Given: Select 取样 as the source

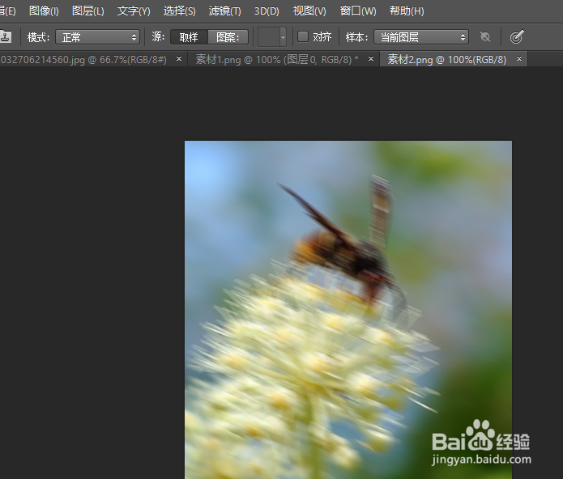Looking at the screenshot, I should click(x=189, y=37).
